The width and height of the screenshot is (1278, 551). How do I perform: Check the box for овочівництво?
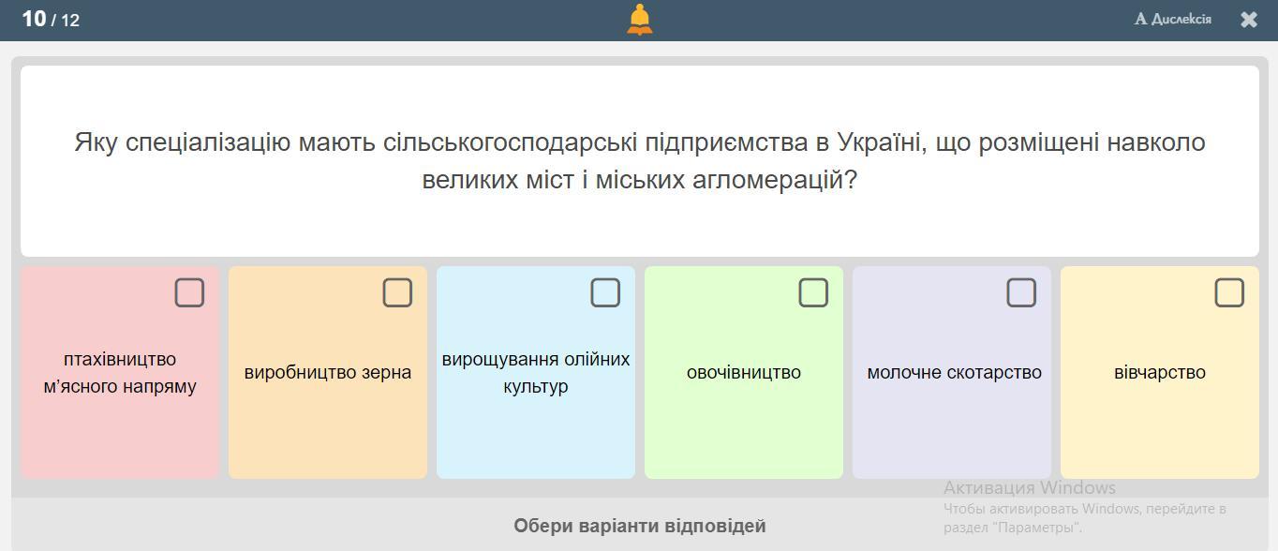click(813, 292)
